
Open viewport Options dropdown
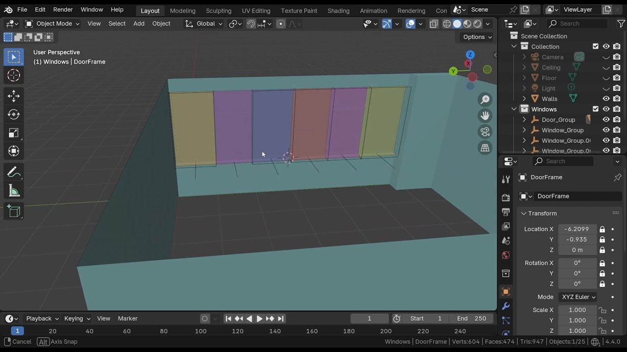[x=477, y=37]
